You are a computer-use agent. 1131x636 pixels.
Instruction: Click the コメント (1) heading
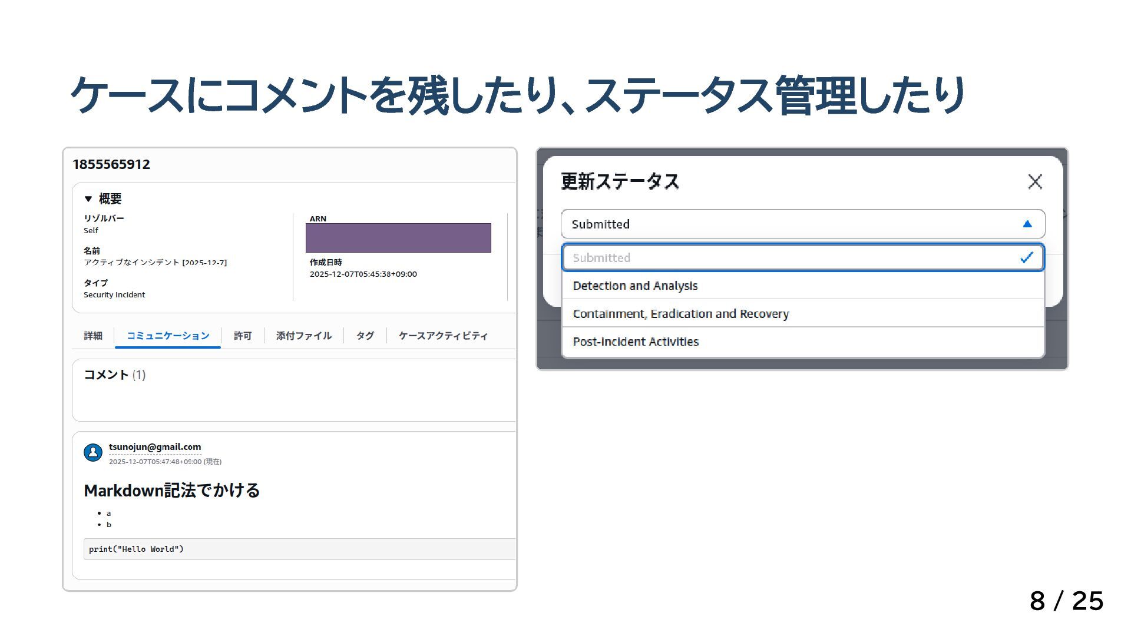(x=115, y=375)
